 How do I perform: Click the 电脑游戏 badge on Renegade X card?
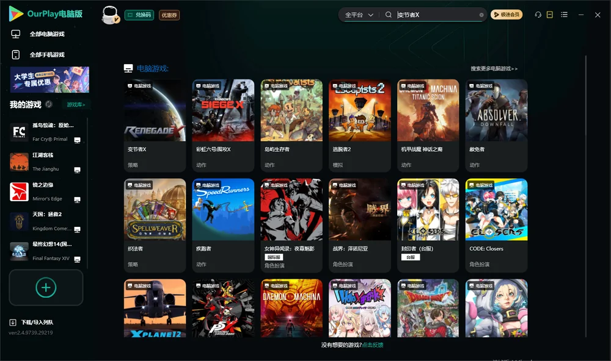coord(139,85)
